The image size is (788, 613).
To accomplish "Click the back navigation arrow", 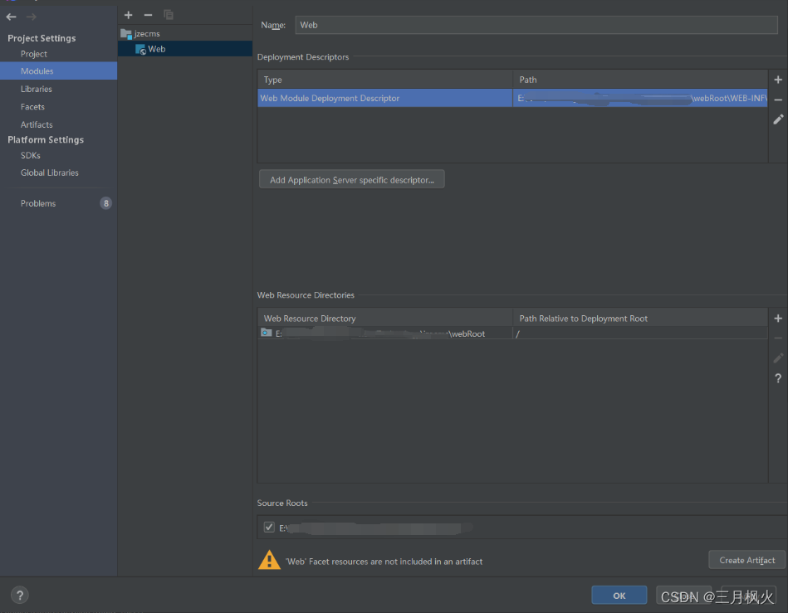I will tap(12, 17).
